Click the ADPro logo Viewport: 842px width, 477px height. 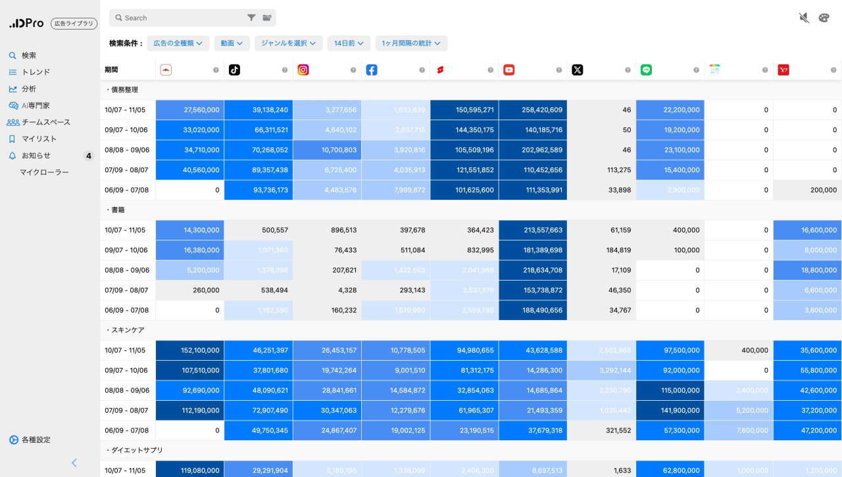(26, 23)
